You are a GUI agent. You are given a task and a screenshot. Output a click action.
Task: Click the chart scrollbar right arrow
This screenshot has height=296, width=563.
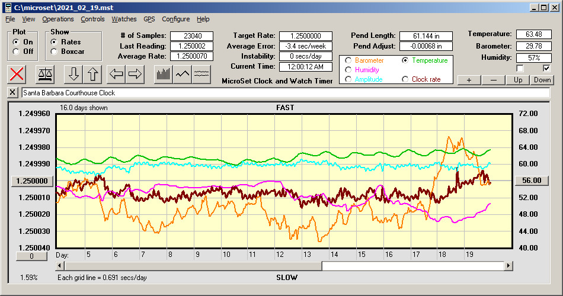click(508, 266)
